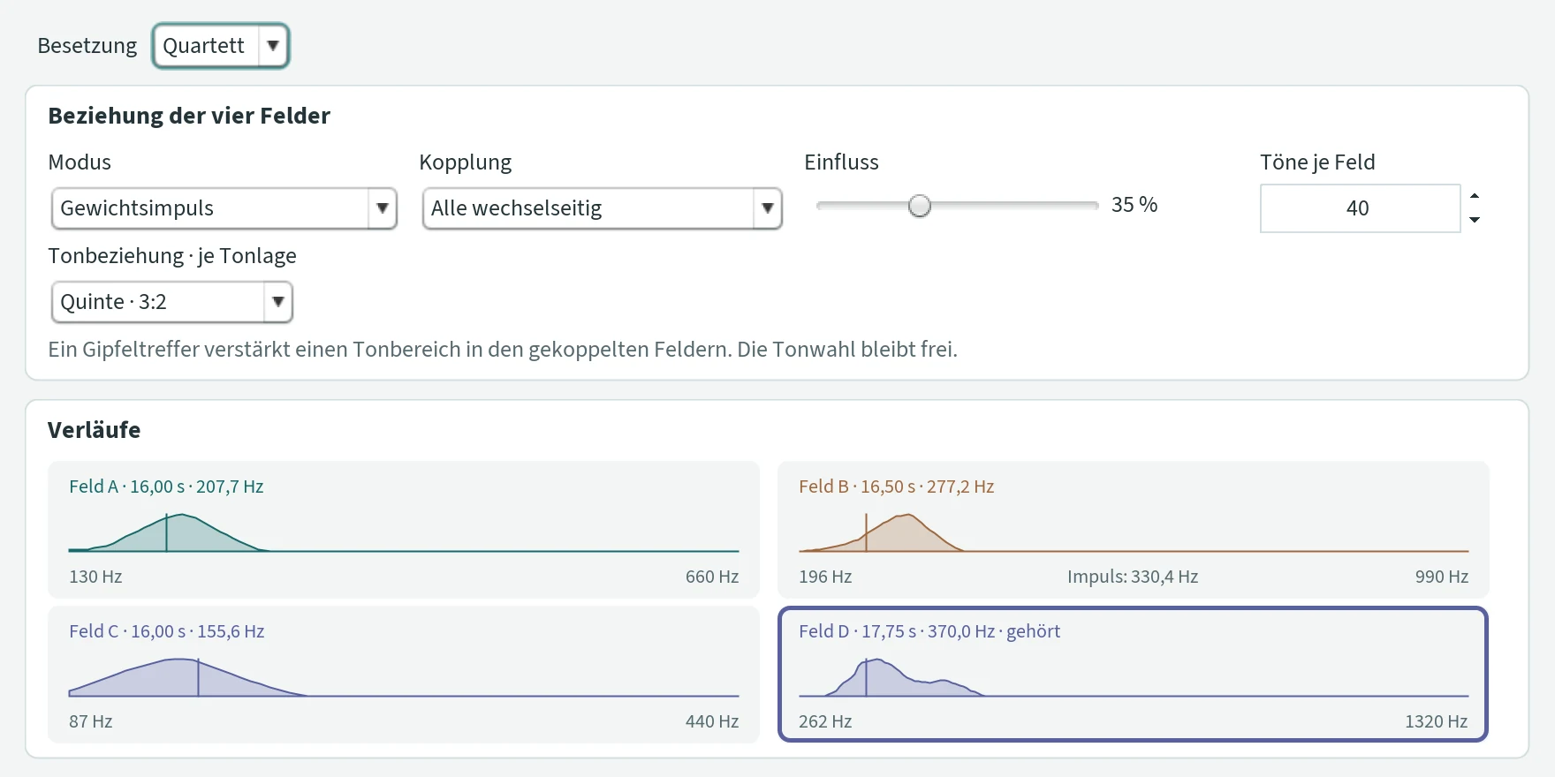Click the Feld D position marker line
The image size is (1555, 777).
pyautogui.click(x=866, y=677)
